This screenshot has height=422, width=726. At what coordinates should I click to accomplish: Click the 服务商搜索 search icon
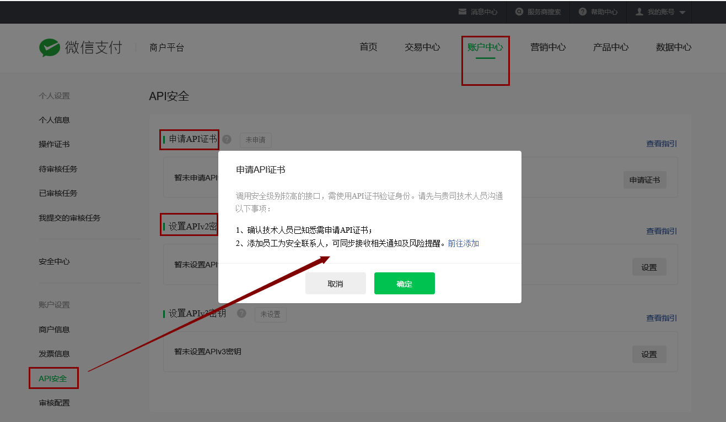tap(519, 12)
